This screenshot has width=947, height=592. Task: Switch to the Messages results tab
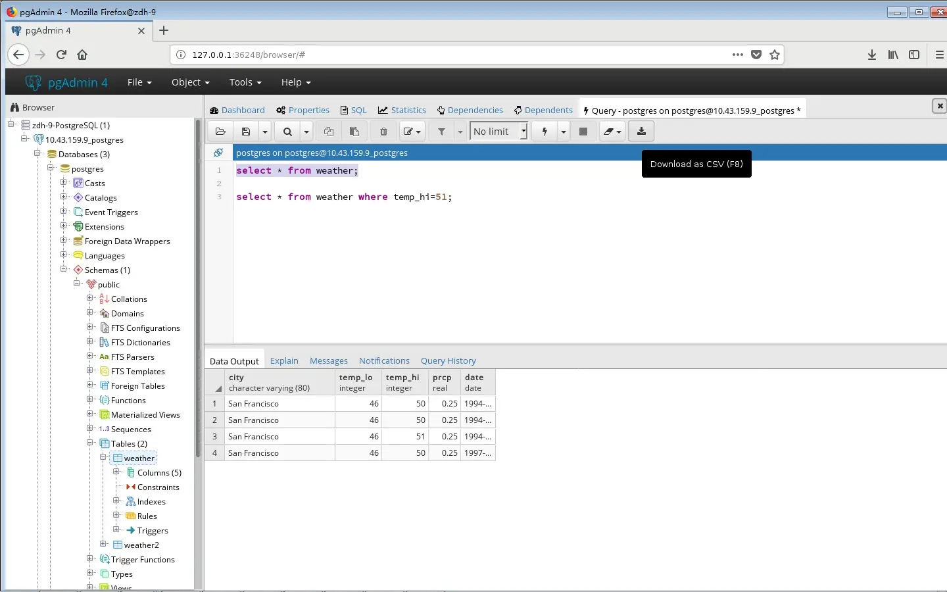(329, 360)
